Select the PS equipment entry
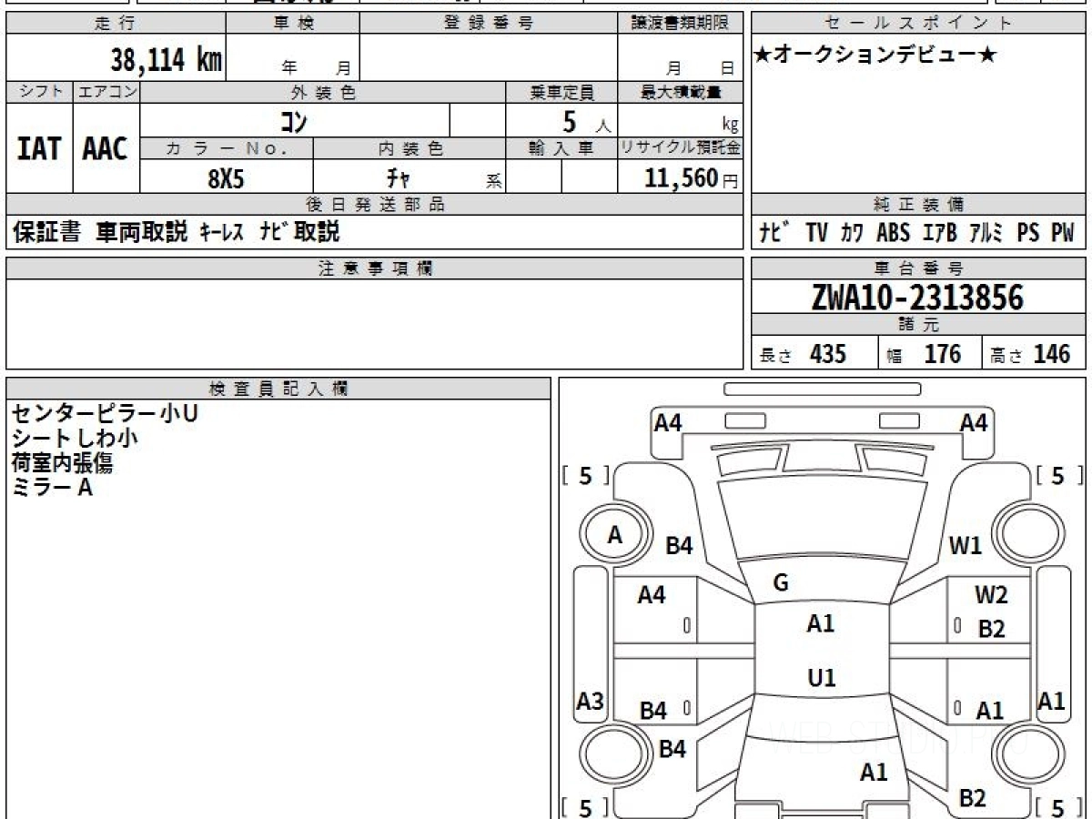Viewport: 1092px width, 819px height. pos(1028,233)
